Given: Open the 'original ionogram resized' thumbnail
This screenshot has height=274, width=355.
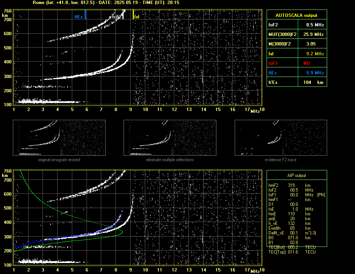Looking at the screenshot, I should (x=59, y=138).
